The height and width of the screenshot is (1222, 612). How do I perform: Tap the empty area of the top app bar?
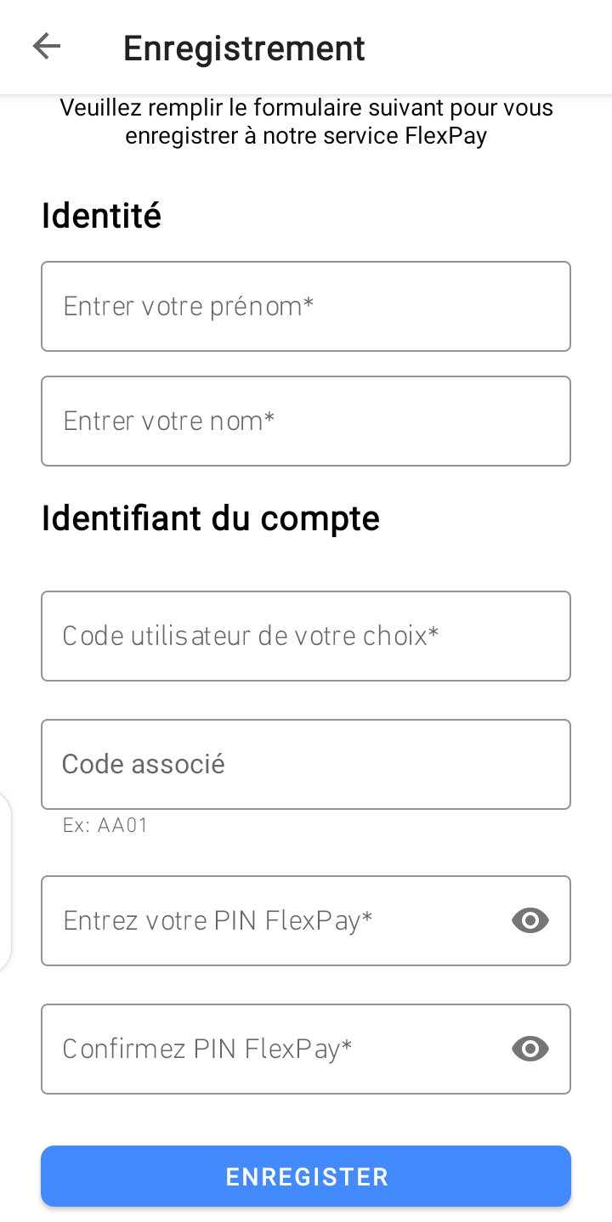pyautogui.click(x=489, y=47)
